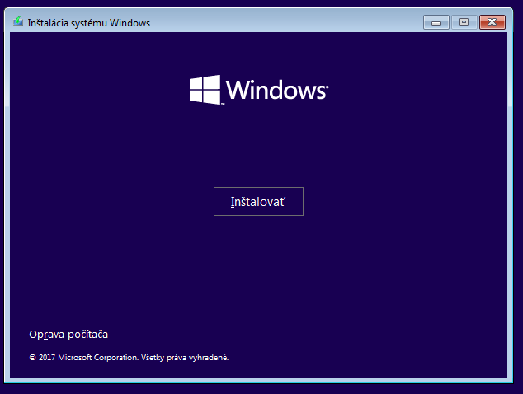Viewport: 523px width, 394px height.
Task: Click the four-pane Windows logo
Action: coord(205,90)
